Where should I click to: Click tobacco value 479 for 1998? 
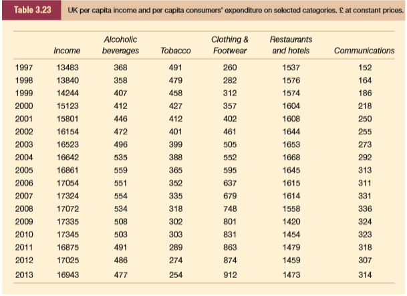(176, 80)
